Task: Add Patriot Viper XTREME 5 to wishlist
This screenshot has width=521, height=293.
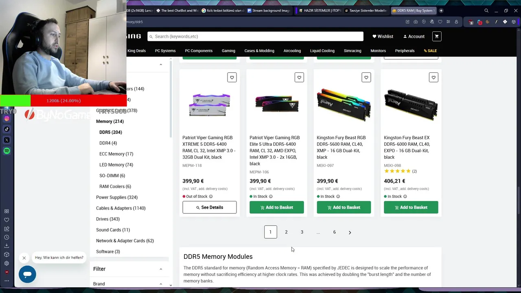Action: [232, 77]
